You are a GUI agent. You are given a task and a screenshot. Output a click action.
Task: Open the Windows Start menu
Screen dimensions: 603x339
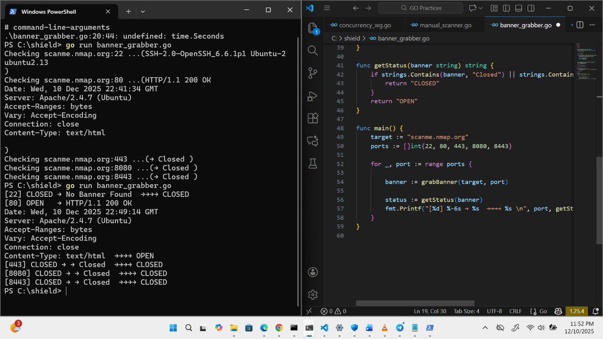pyautogui.click(x=173, y=327)
